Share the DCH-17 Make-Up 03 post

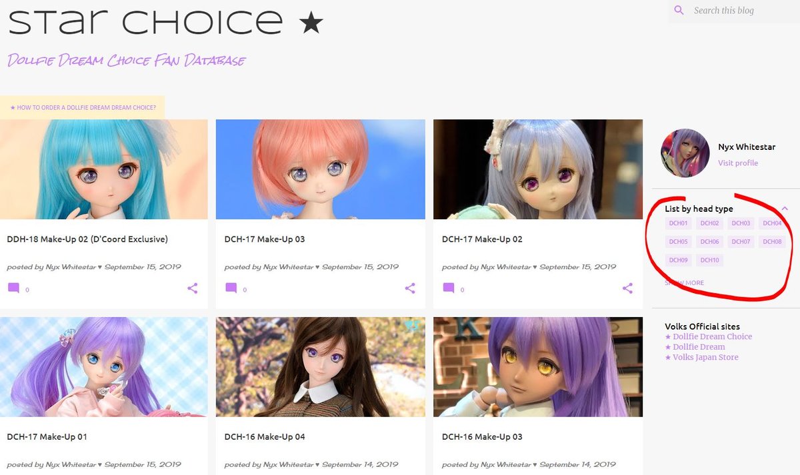[410, 288]
